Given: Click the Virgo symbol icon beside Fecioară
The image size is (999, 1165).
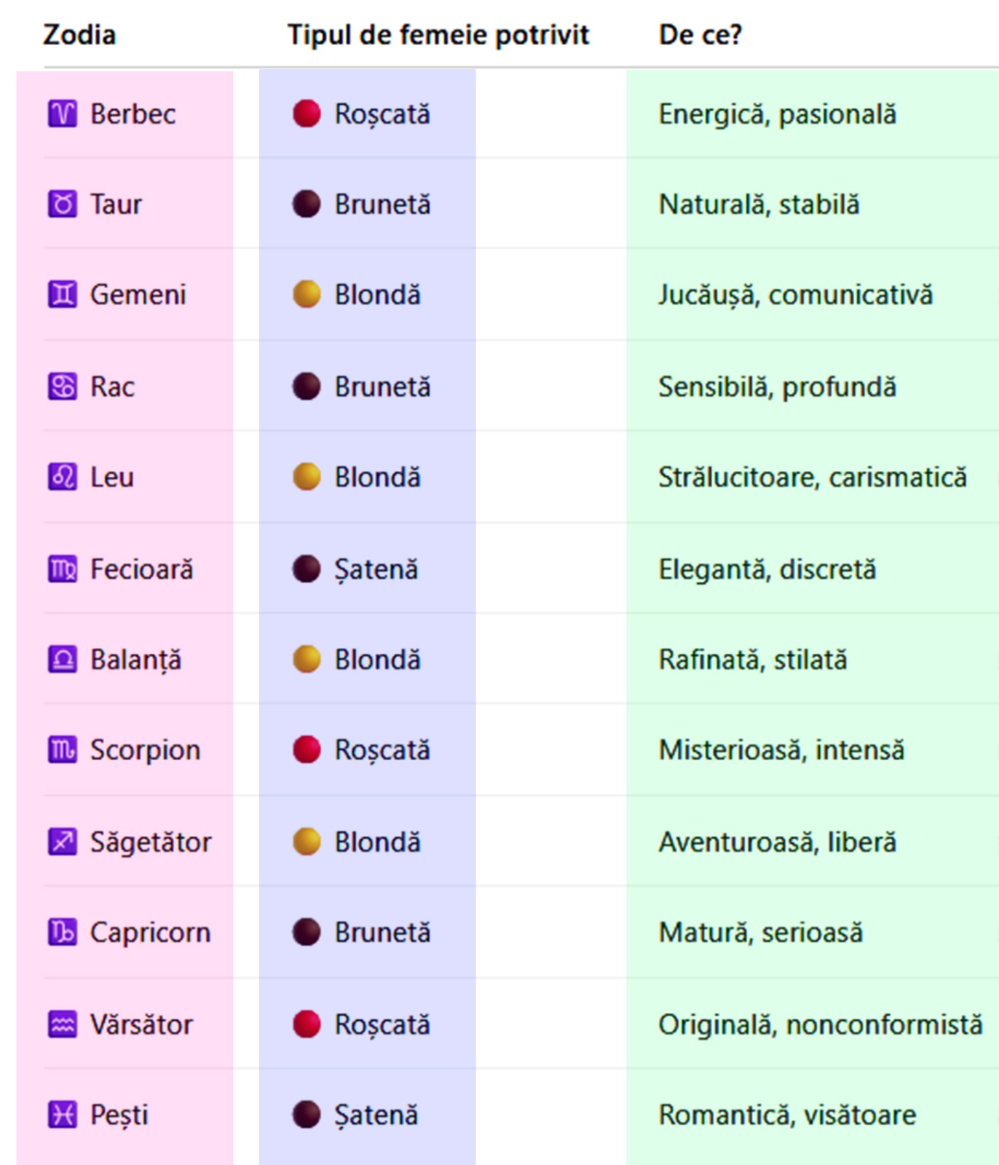Looking at the screenshot, I should [x=62, y=569].
